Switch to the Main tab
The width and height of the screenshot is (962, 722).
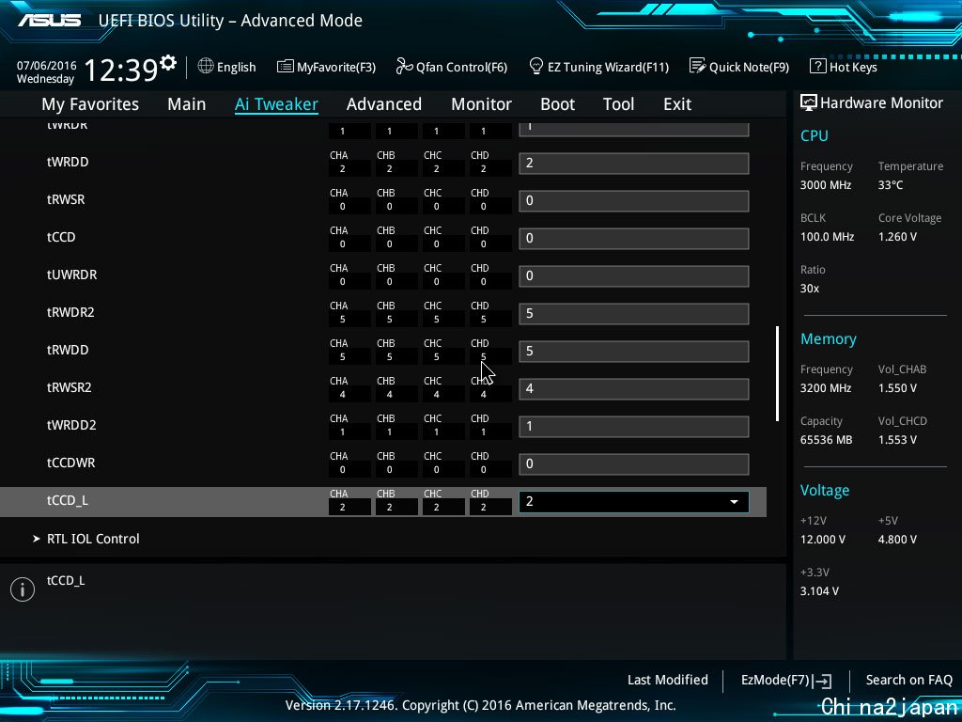pos(187,103)
